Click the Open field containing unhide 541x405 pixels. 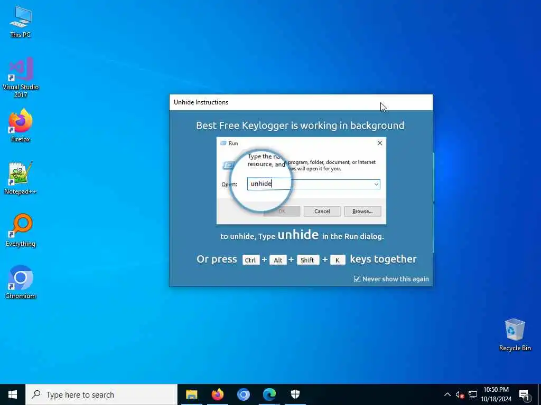314,184
